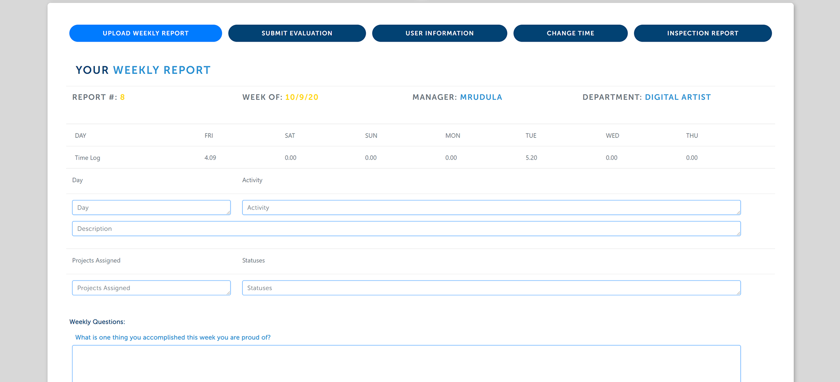The width and height of the screenshot is (840, 382).
Task: Click manager name MRUDULA
Action: pos(481,97)
